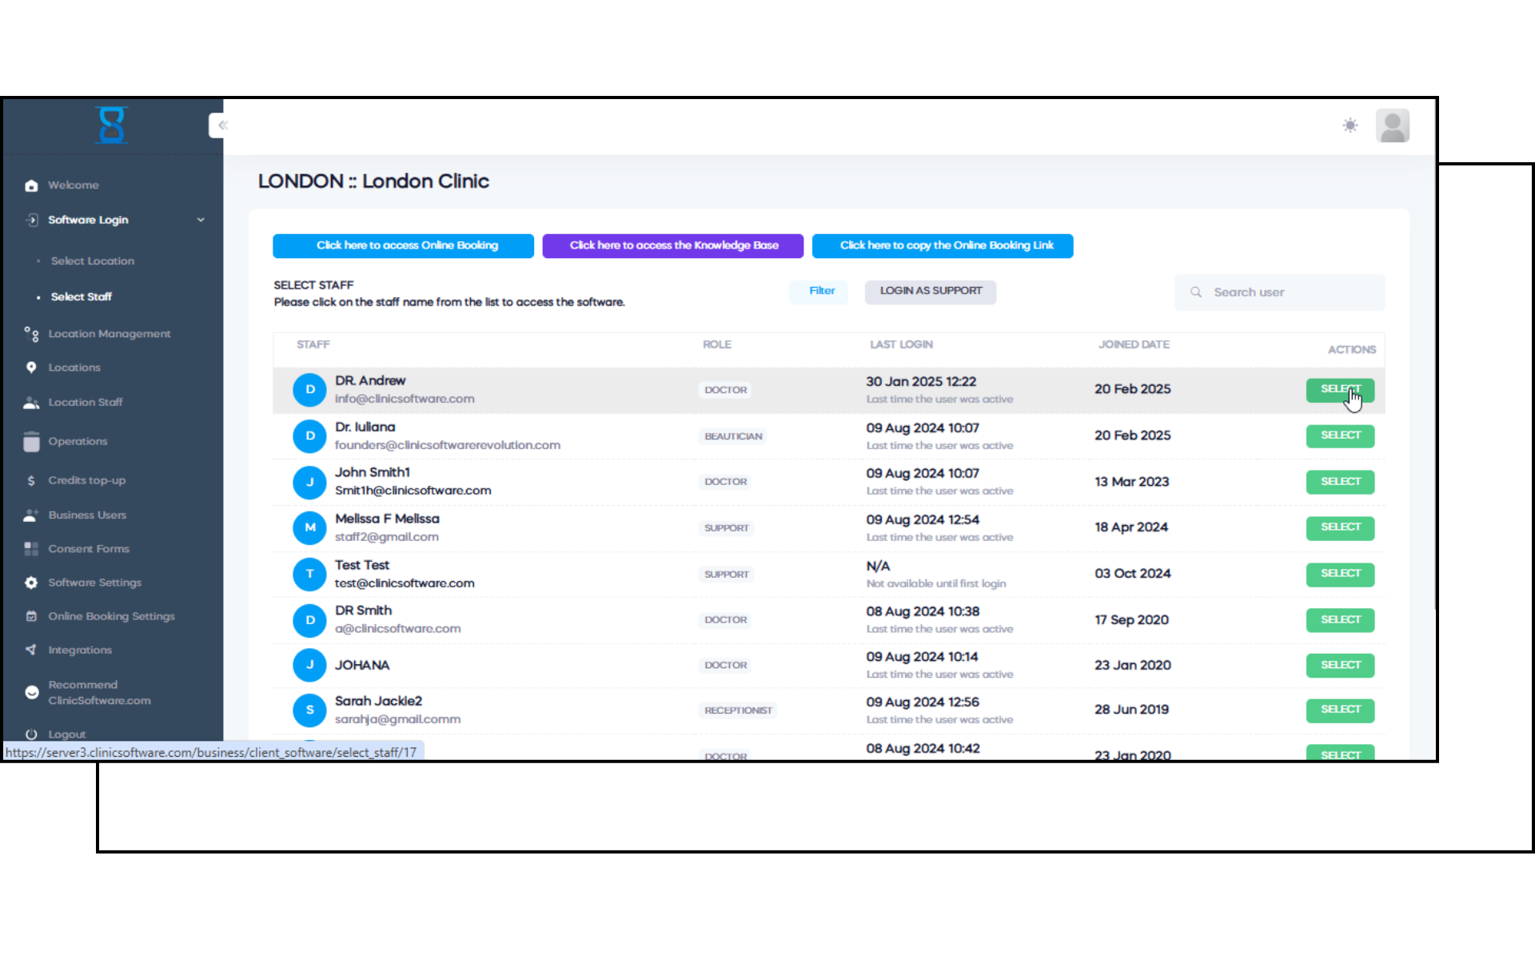Toggle the light/dark theme sun icon

point(1350,125)
